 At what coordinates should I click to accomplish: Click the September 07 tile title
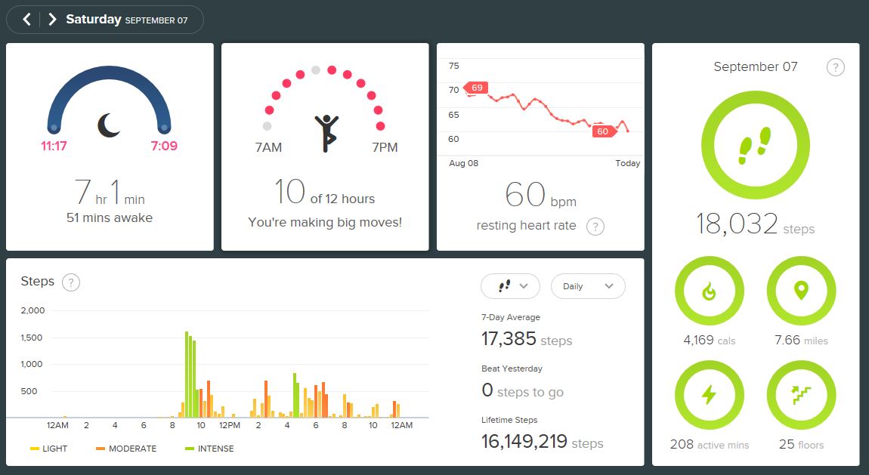point(756,67)
